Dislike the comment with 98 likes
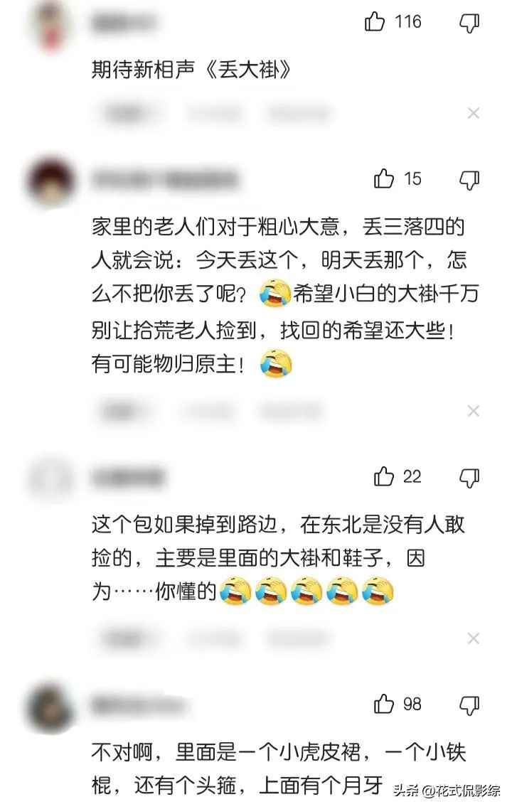This screenshot has height=809, width=512. [469, 705]
